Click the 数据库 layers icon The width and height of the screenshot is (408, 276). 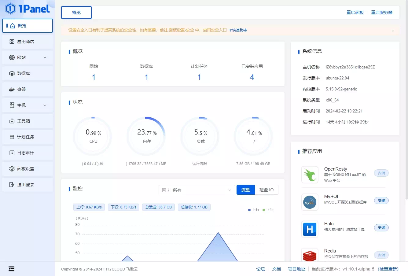tap(12, 73)
